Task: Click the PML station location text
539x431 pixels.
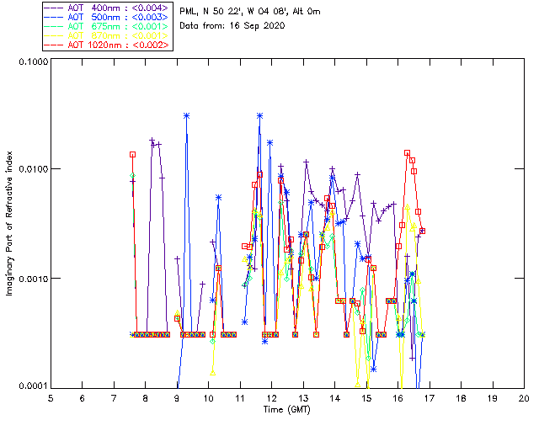Action: coord(250,12)
